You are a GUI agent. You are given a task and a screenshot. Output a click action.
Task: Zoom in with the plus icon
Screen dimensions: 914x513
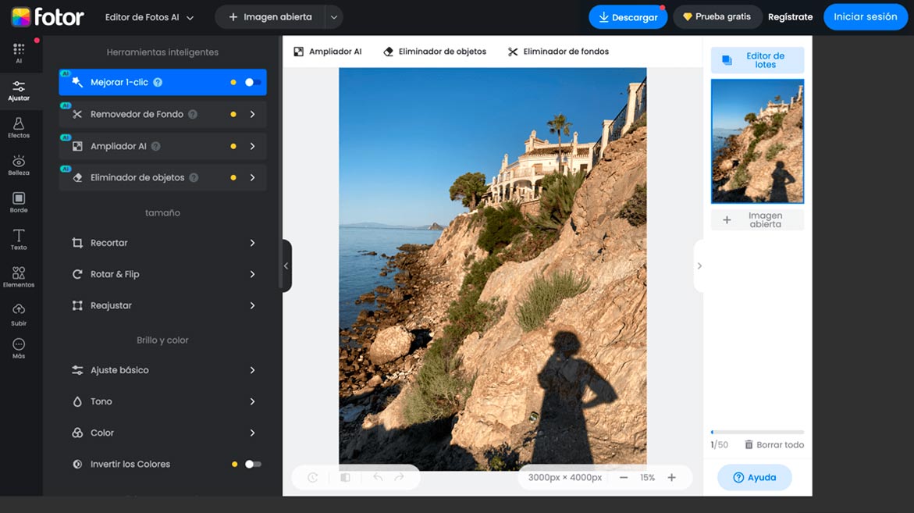coord(671,477)
